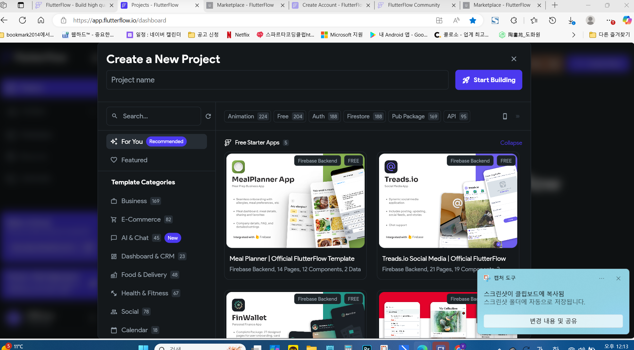The image size is (634, 350).
Task: Toggle the Auth filter chip
Action: pyautogui.click(x=325, y=116)
